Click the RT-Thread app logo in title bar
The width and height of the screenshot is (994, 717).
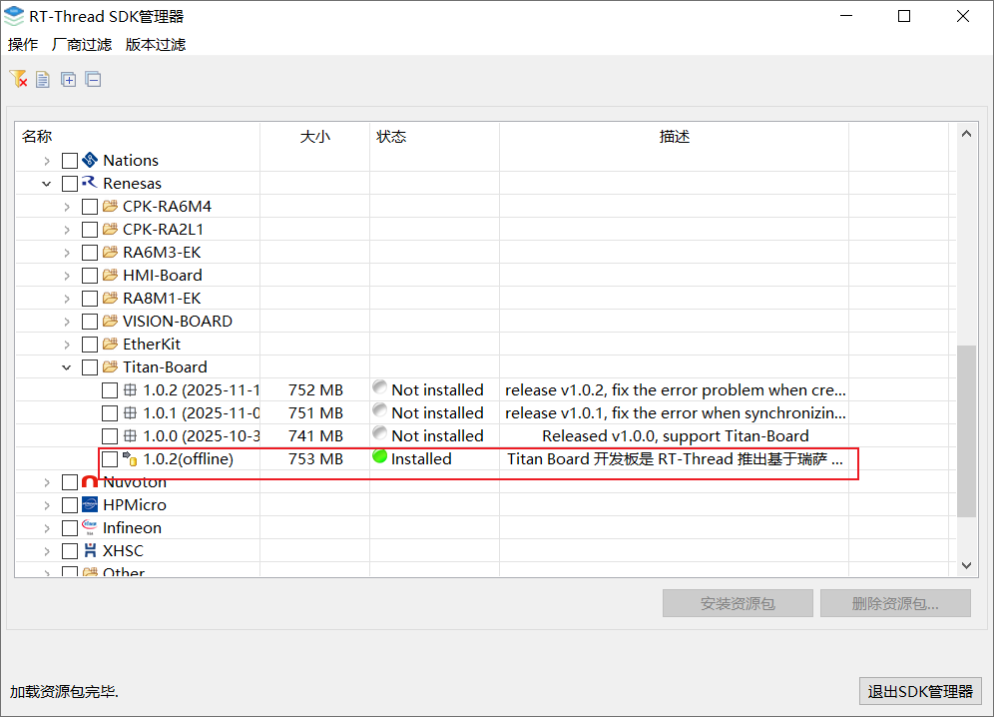pyautogui.click(x=13, y=16)
